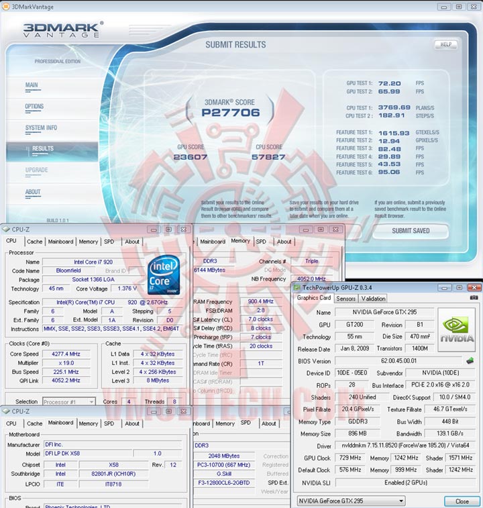Click the HELP button in 3DMark

pos(445,45)
